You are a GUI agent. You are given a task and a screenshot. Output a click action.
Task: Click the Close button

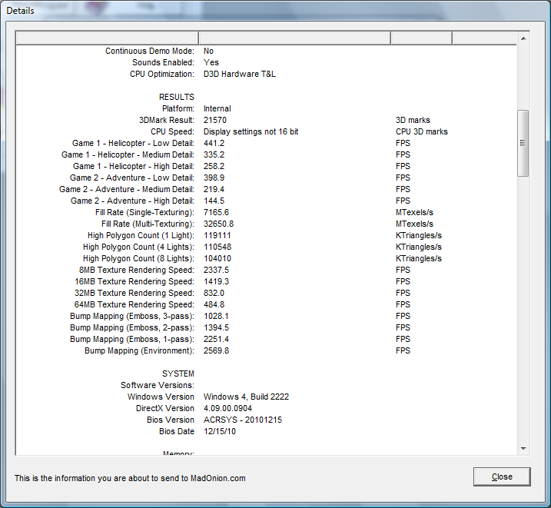coord(502,476)
